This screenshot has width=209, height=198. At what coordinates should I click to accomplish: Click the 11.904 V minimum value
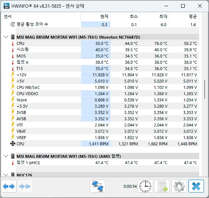coord(130,75)
